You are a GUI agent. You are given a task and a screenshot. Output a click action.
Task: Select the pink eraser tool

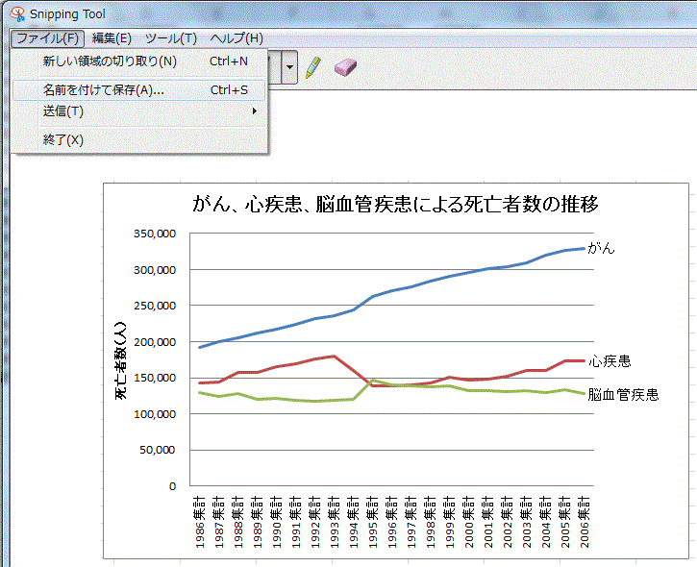345,67
